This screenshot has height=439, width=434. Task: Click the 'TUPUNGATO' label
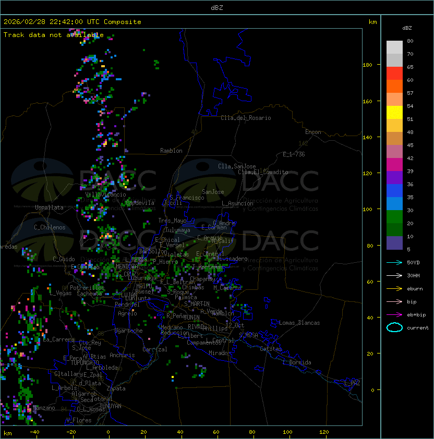85,362
